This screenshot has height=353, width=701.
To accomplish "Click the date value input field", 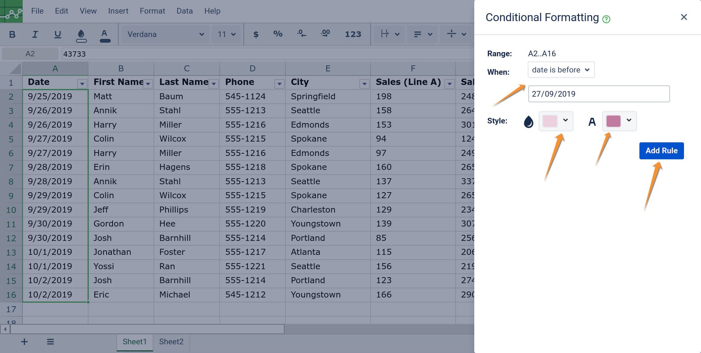I will [599, 94].
